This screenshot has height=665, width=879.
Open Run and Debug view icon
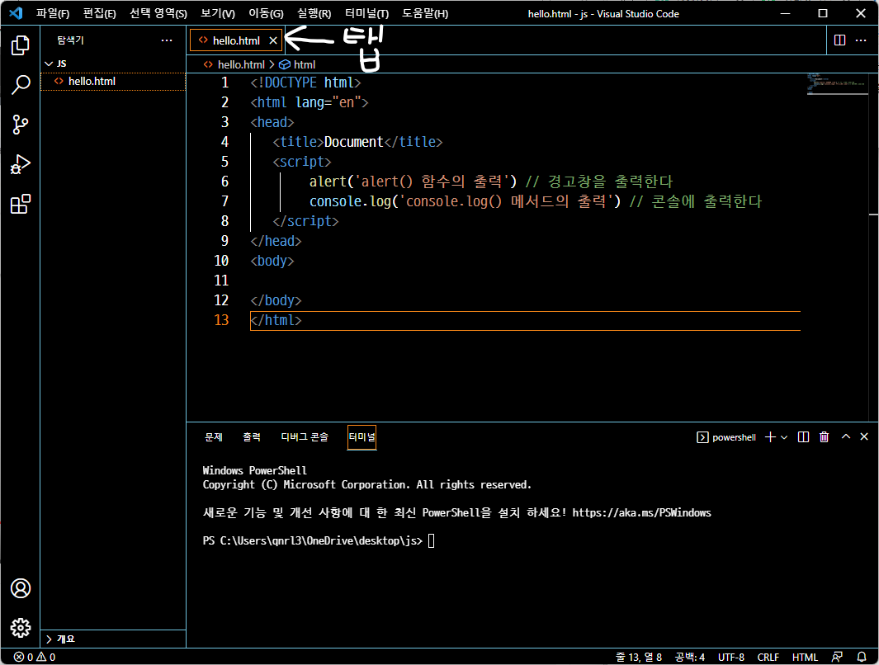click(x=20, y=164)
